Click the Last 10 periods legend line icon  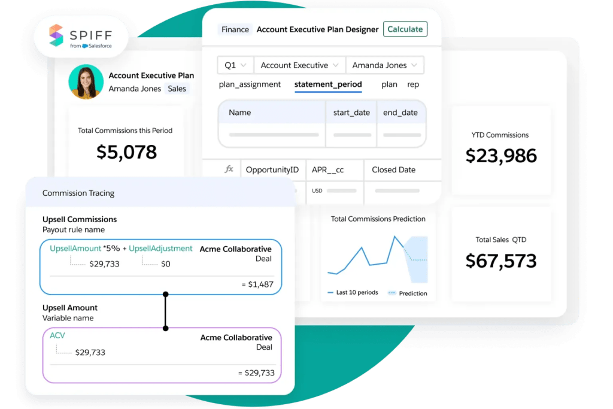(331, 293)
